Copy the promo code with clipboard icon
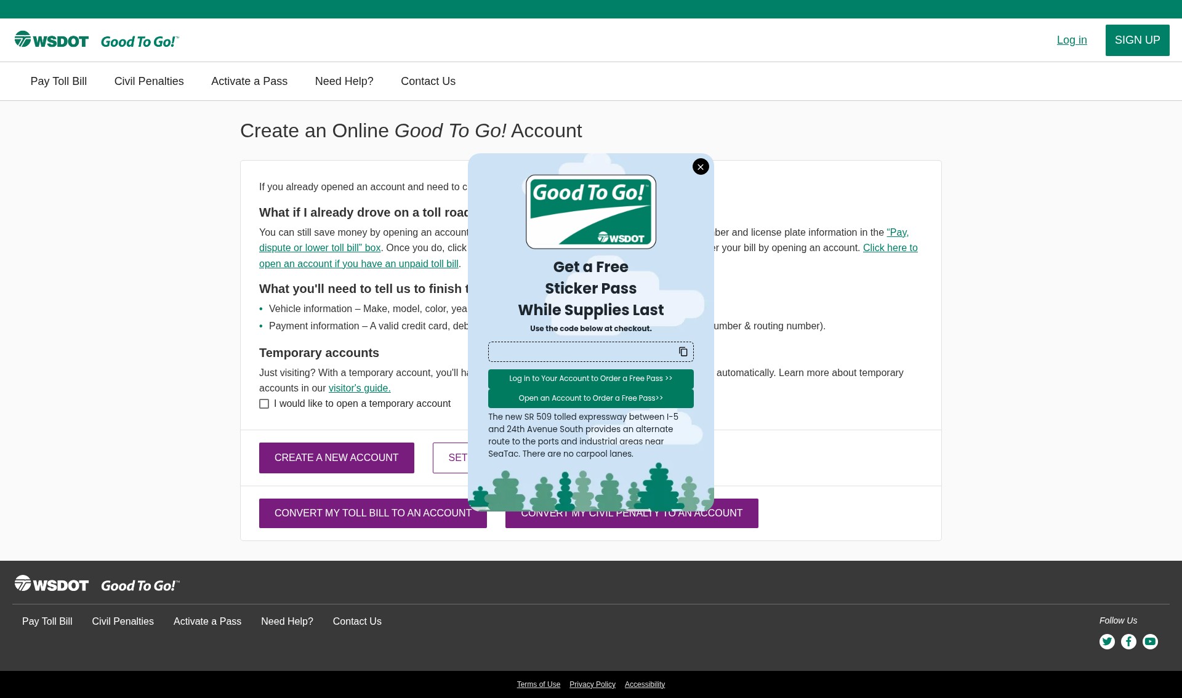Screen dimensions: 1182x698 point(683,351)
